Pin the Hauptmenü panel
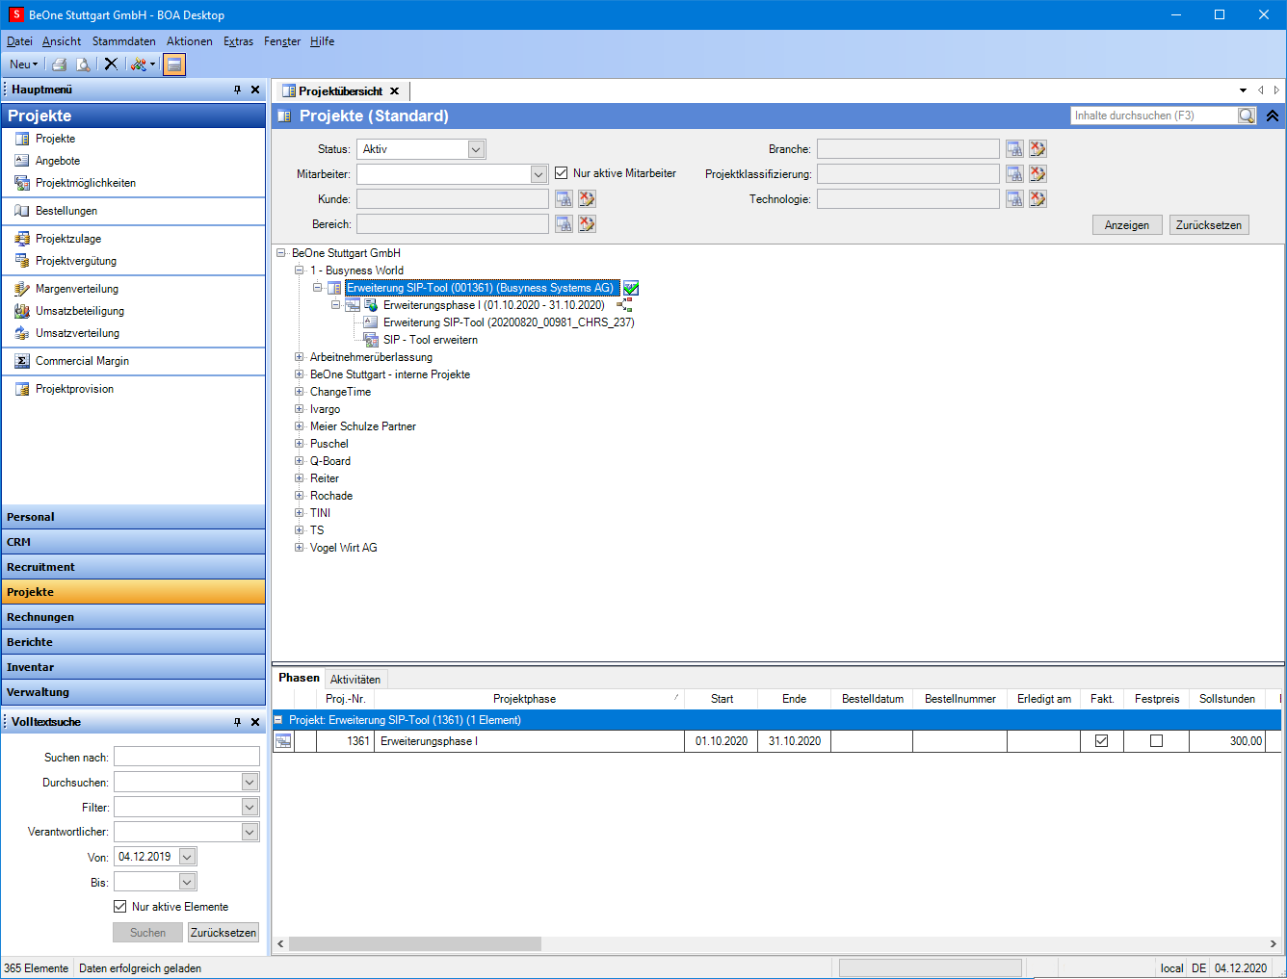 [x=237, y=90]
